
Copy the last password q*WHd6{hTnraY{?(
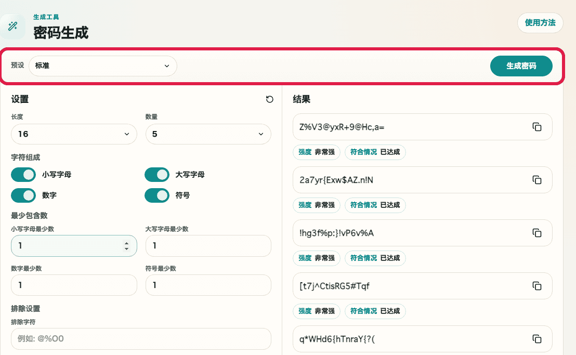click(x=537, y=338)
